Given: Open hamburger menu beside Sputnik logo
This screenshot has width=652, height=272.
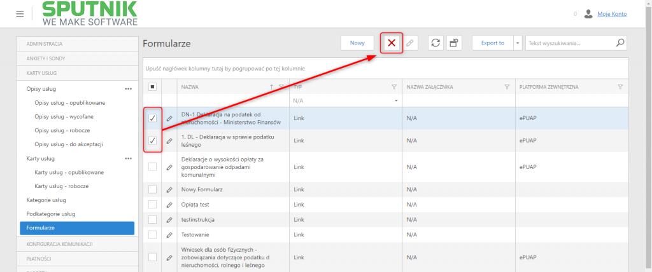Looking at the screenshot, I should click(20, 14).
